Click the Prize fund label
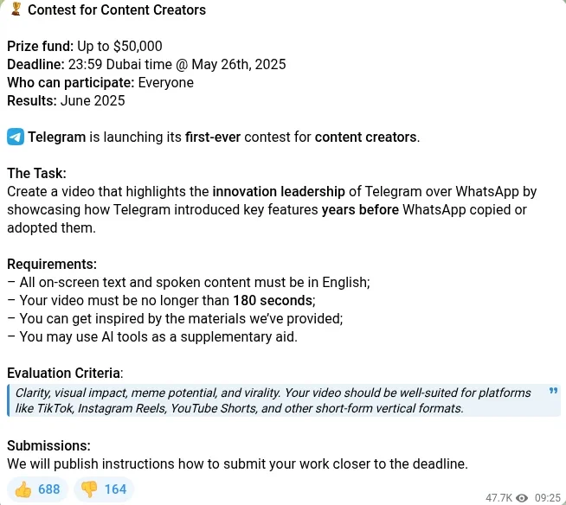Image resolution: width=566 pixels, height=505 pixels. (x=41, y=46)
